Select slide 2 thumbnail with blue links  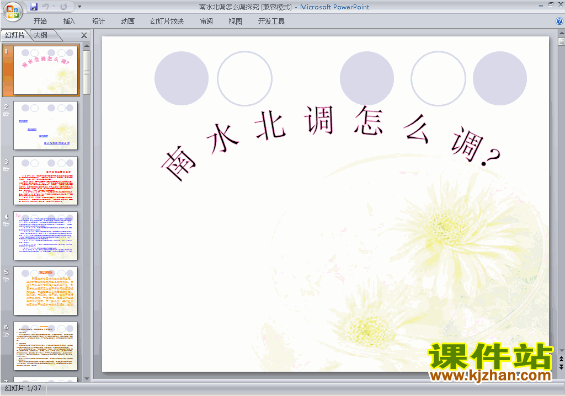coord(46,125)
